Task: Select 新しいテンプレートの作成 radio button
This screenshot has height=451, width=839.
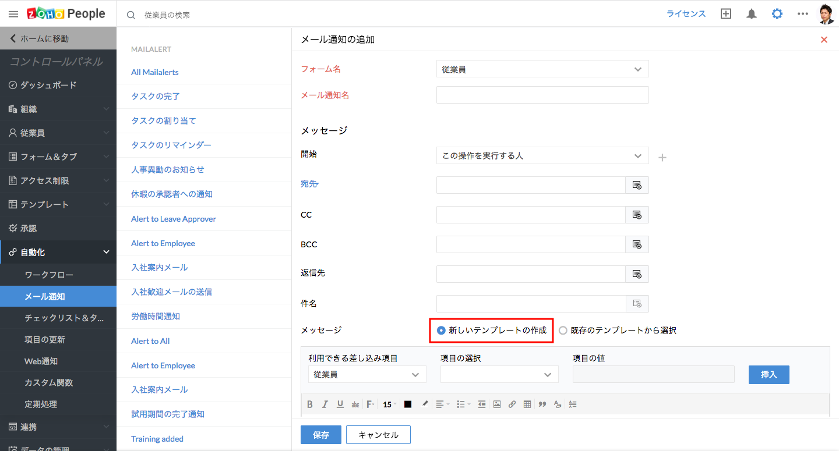Action: coord(442,331)
